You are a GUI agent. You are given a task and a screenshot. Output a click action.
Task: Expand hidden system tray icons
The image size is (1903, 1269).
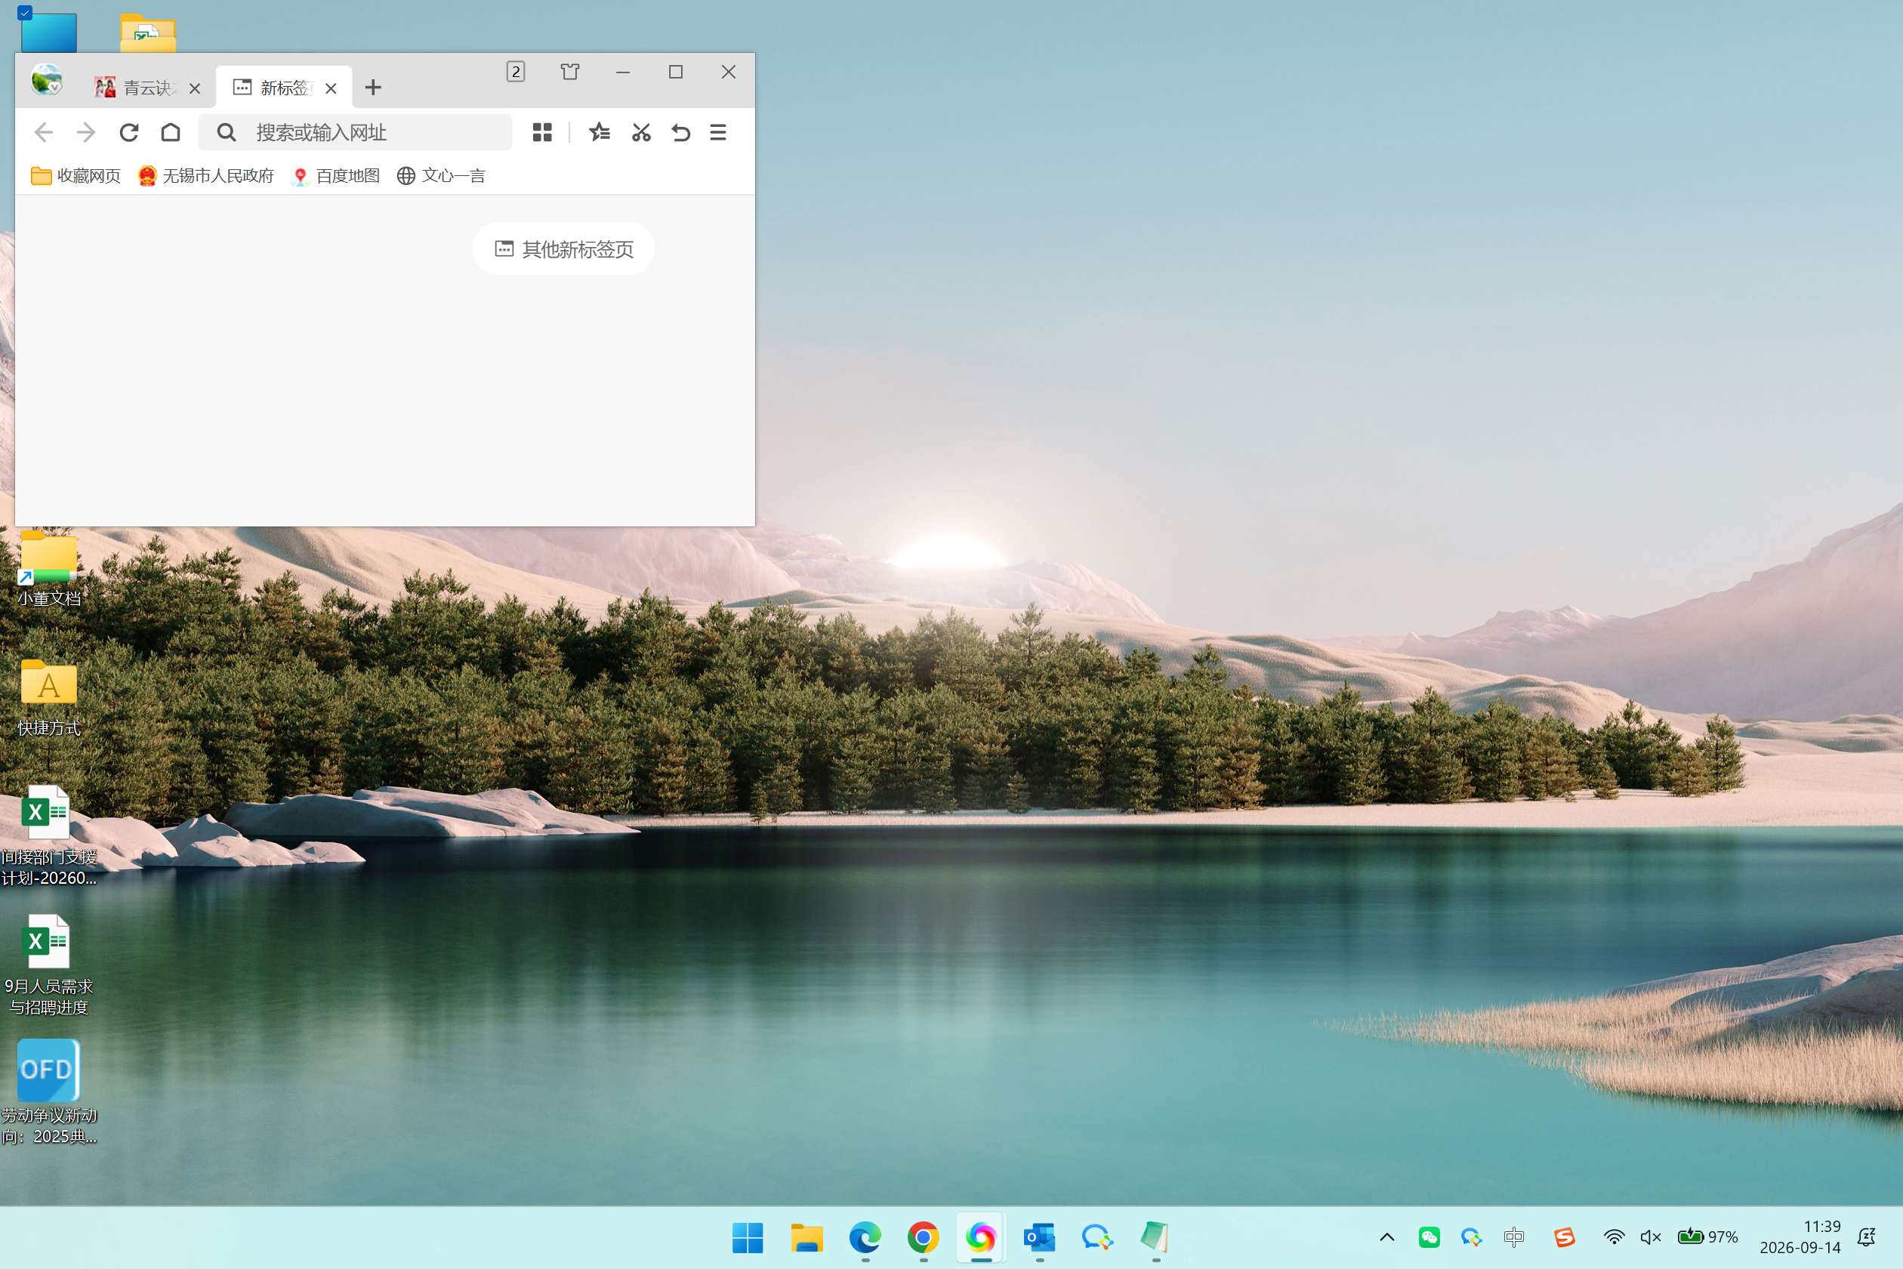[1386, 1237]
